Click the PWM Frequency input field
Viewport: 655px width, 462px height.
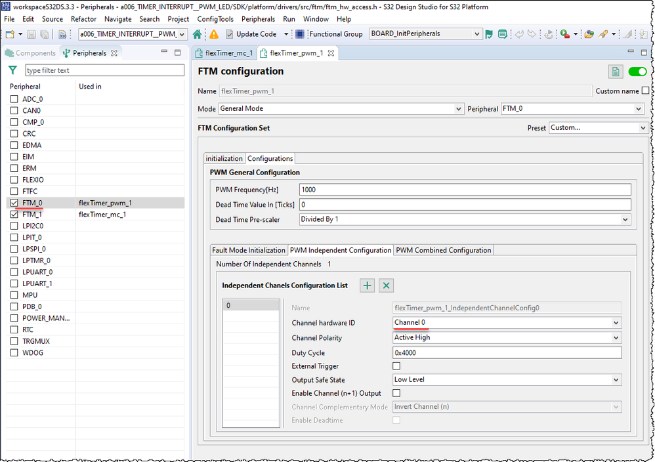point(465,190)
